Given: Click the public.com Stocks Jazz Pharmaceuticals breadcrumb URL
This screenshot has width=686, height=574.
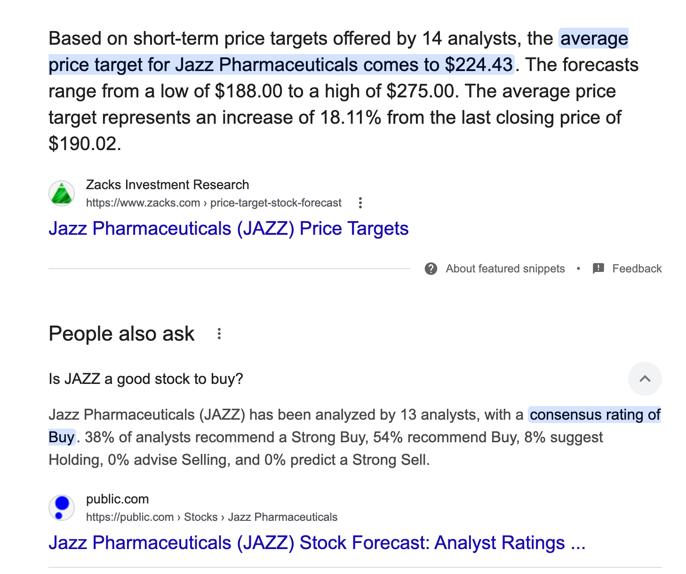Looking at the screenshot, I should pyautogui.click(x=212, y=517).
